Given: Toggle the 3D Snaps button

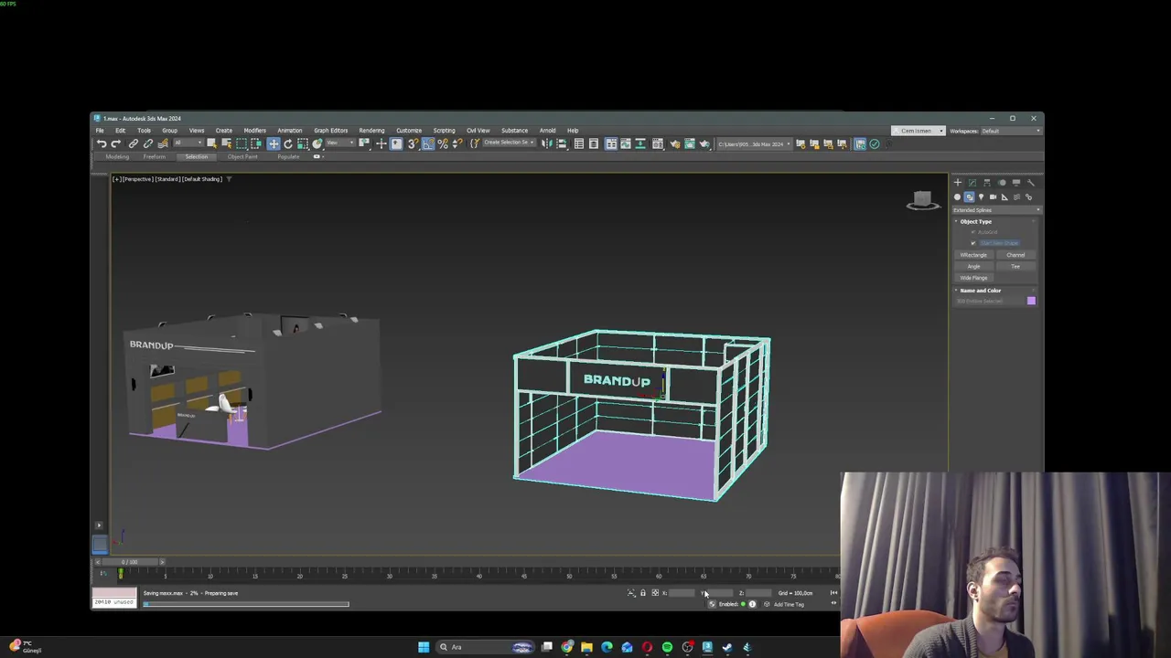Looking at the screenshot, I should [414, 143].
